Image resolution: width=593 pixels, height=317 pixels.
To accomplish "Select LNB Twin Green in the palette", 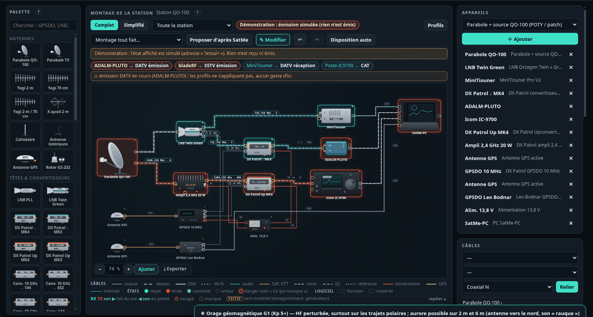I will click(x=58, y=196).
